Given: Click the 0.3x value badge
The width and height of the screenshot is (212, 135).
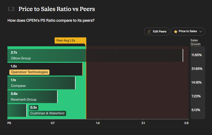Looking at the screenshot, I should 34,108.
